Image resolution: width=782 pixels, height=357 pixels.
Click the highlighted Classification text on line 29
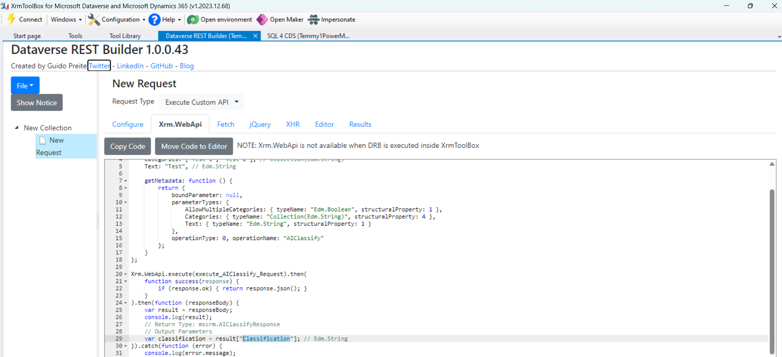coord(266,339)
